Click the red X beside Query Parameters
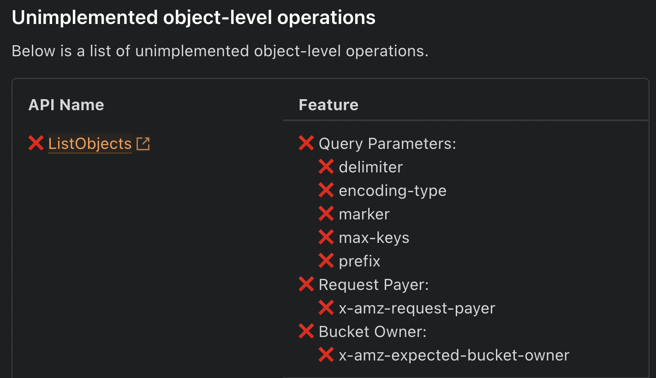The height and width of the screenshot is (378, 656). (x=306, y=143)
